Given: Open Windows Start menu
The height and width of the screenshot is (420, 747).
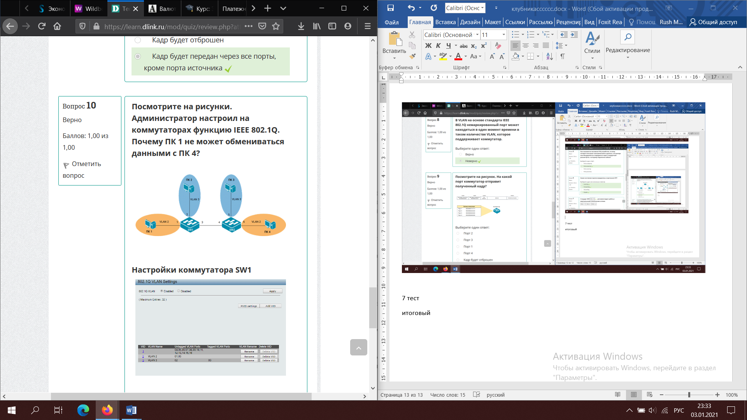Looking at the screenshot, I should 12,410.
